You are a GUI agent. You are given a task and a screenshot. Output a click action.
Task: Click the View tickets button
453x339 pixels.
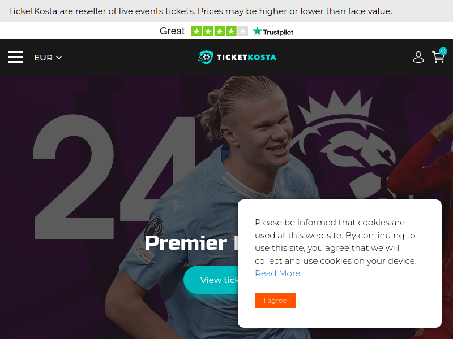pyautogui.click(x=211, y=280)
